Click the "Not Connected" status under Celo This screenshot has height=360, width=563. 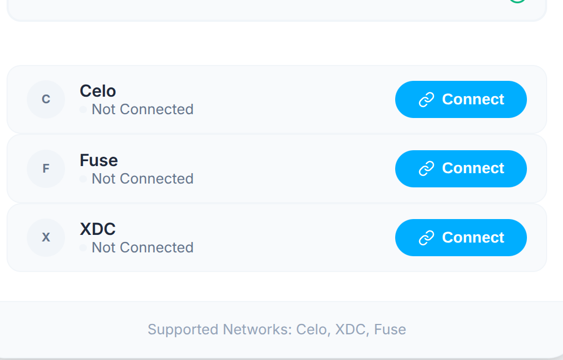point(142,110)
